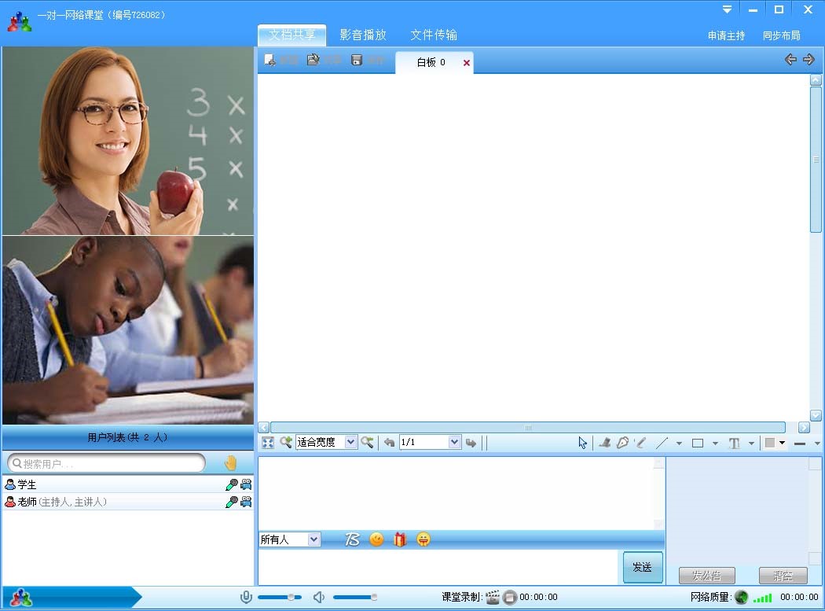Select the text T tool
The height and width of the screenshot is (611, 825).
point(734,443)
